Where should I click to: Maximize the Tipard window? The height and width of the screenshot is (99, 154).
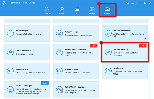(x=145, y=3)
